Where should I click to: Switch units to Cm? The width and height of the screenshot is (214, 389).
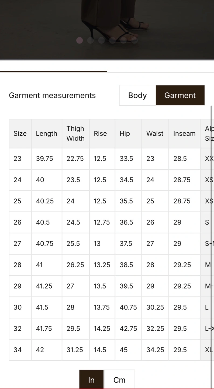(119, 380)
